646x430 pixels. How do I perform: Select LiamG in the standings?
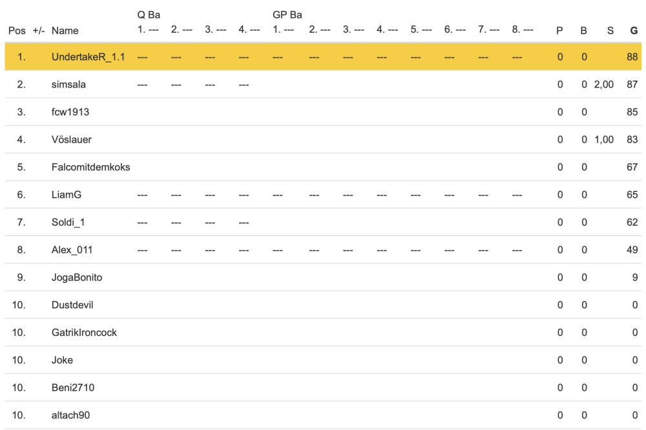coord(67,195)
